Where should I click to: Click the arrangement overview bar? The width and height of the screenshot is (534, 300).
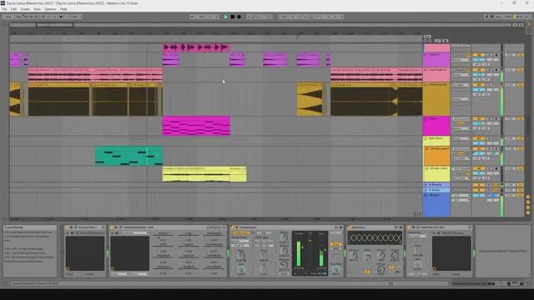pyautogui.click(x=260, y=25)
